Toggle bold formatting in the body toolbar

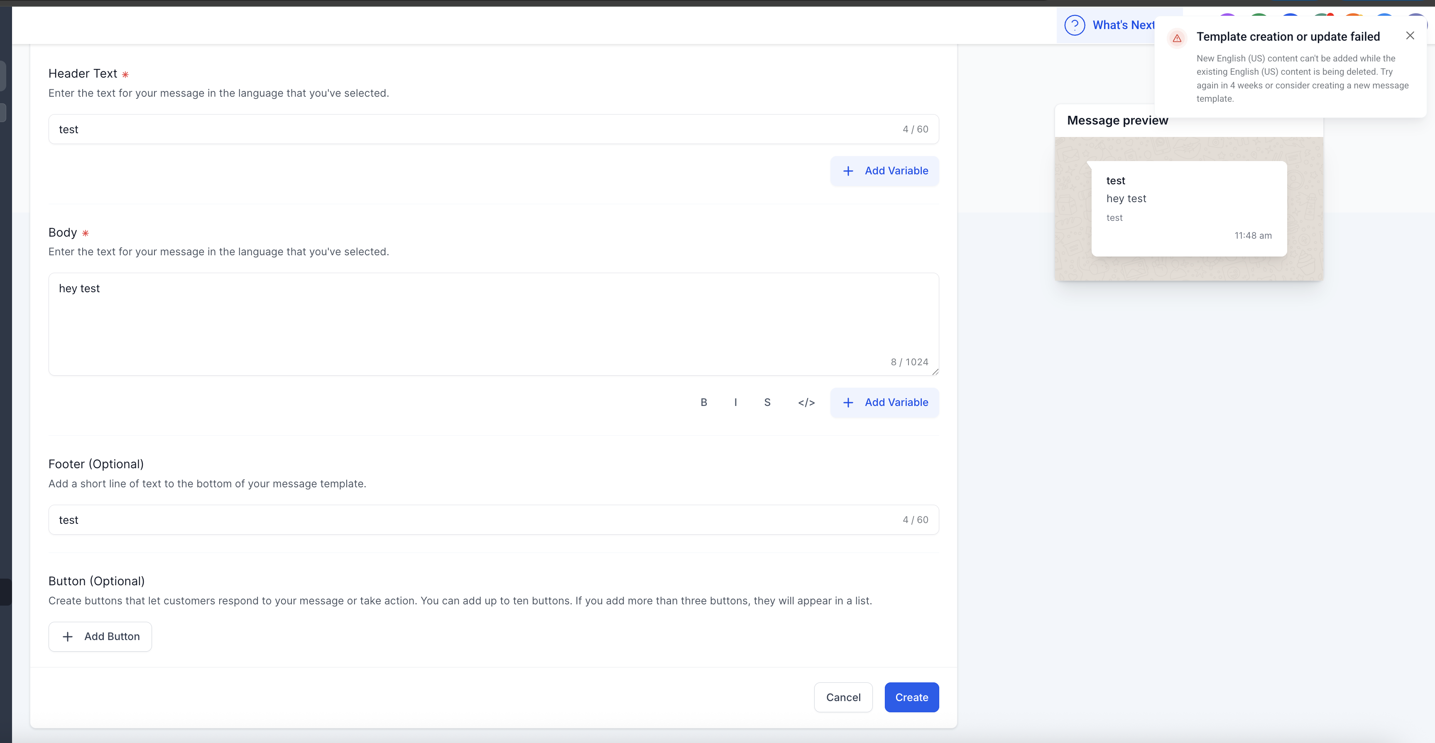[703, 402]
